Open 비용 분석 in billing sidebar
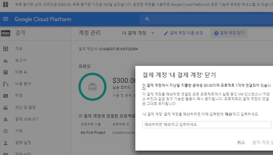This screenshot has height=155, width=273. [23, 84]
